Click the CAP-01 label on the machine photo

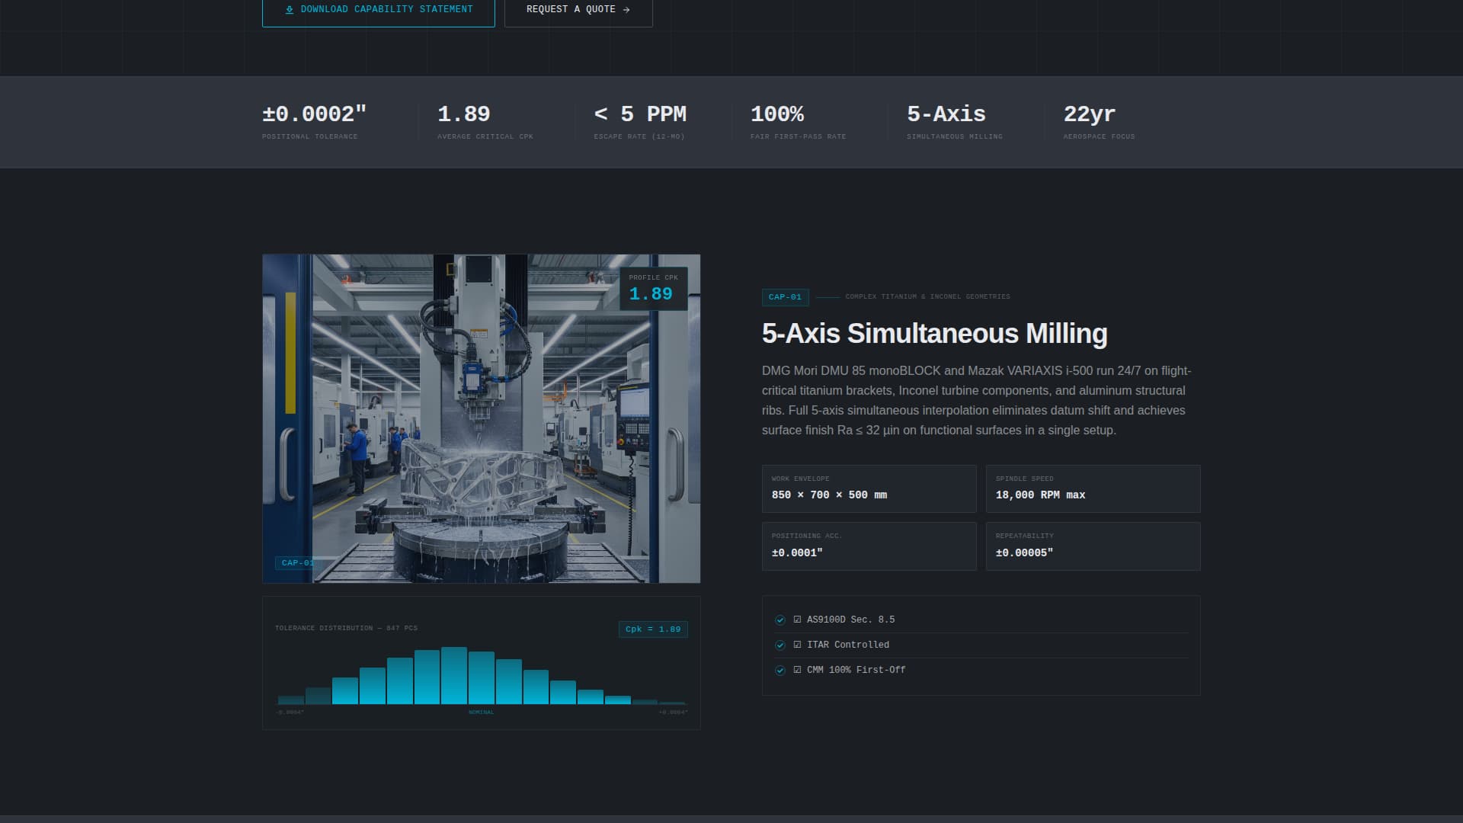click(x=296, y=563)
